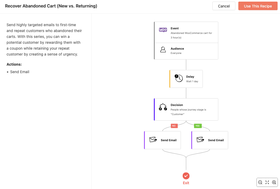
Task: Click the "Wait 1 day" text
Action: [192, 81]
